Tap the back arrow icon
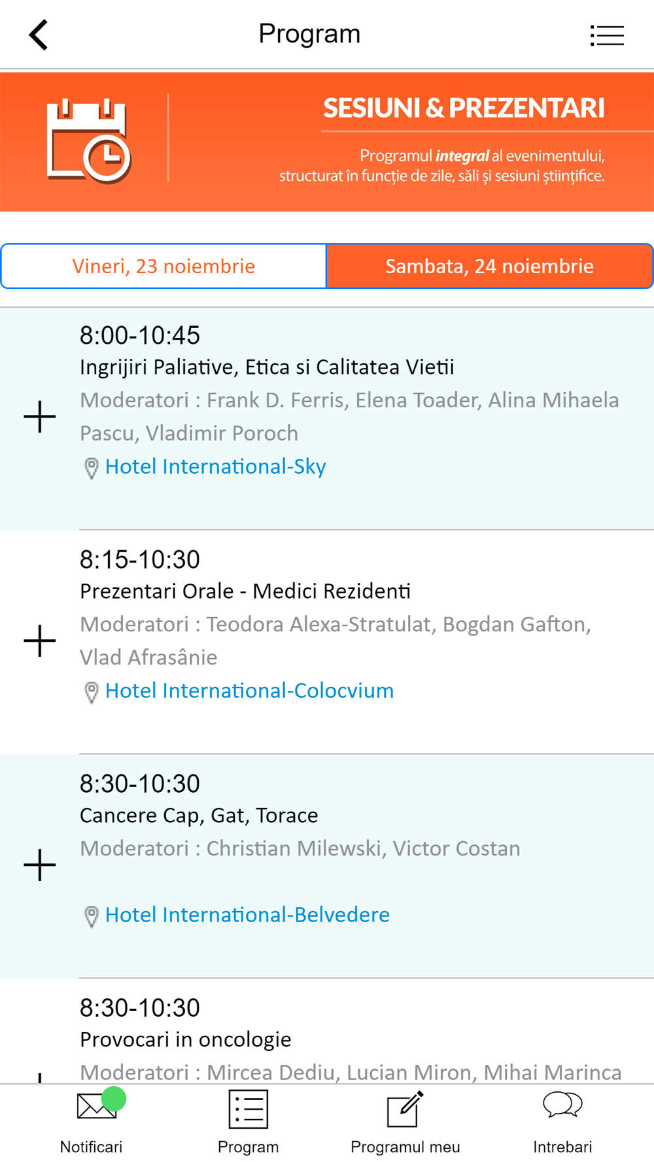This screenshot has width=654, height=1162. pyautogui.click(x=39, y=35)
